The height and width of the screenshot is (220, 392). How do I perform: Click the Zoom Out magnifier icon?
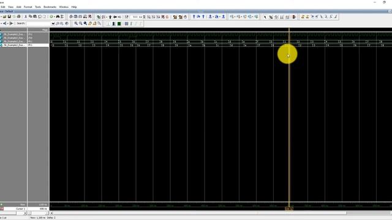(x=81, y=23)
